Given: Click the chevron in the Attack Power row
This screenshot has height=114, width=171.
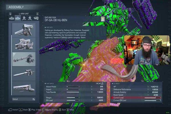Looking at the screenshot, I should click(92, 87).
